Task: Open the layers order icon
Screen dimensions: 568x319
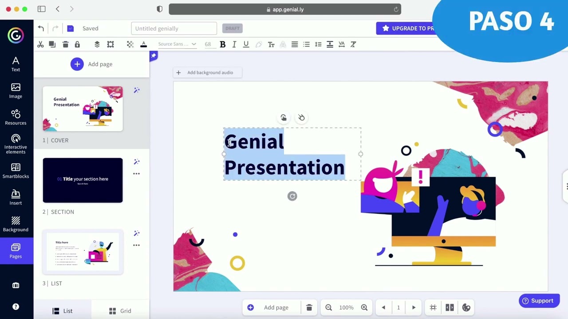Action: [97, 44]
